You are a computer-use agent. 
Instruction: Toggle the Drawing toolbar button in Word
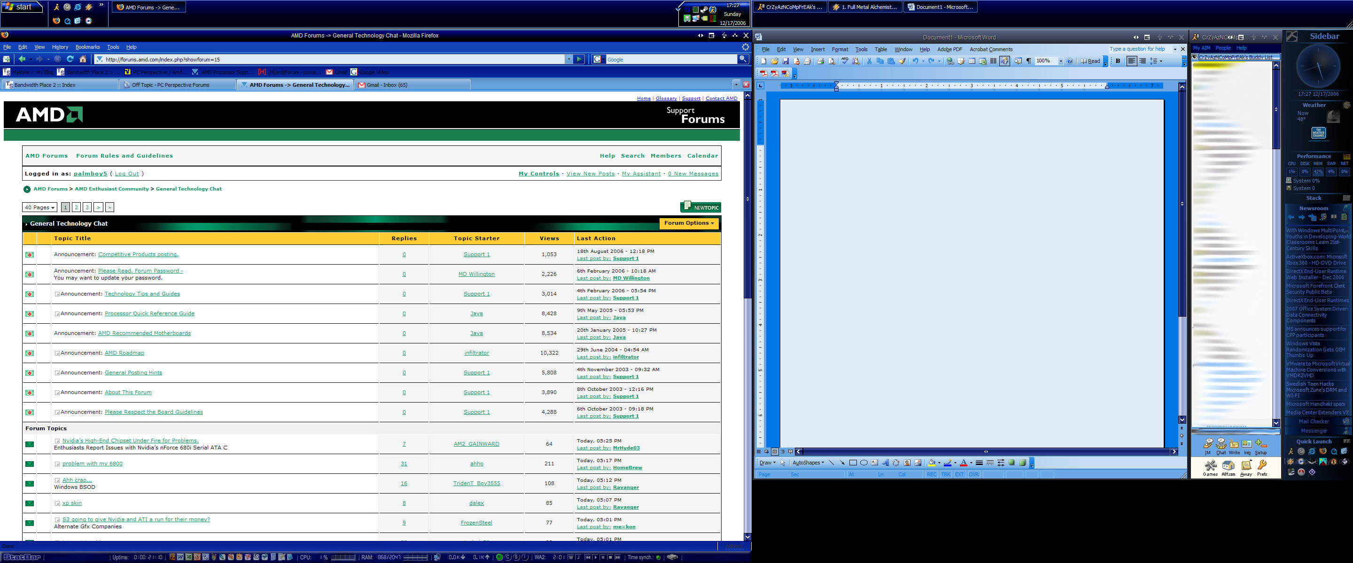[1005, 61]
